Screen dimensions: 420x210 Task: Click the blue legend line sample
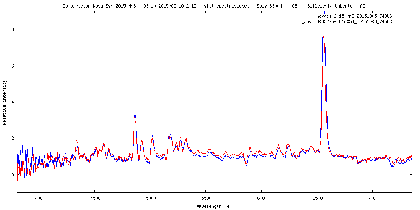402,16
